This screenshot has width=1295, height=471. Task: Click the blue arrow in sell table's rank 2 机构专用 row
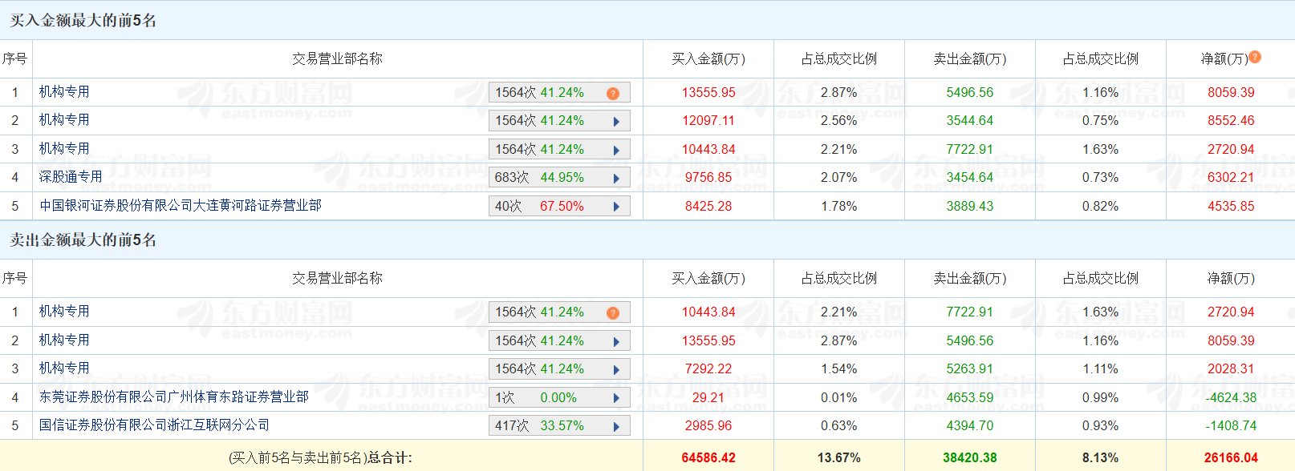616,341
